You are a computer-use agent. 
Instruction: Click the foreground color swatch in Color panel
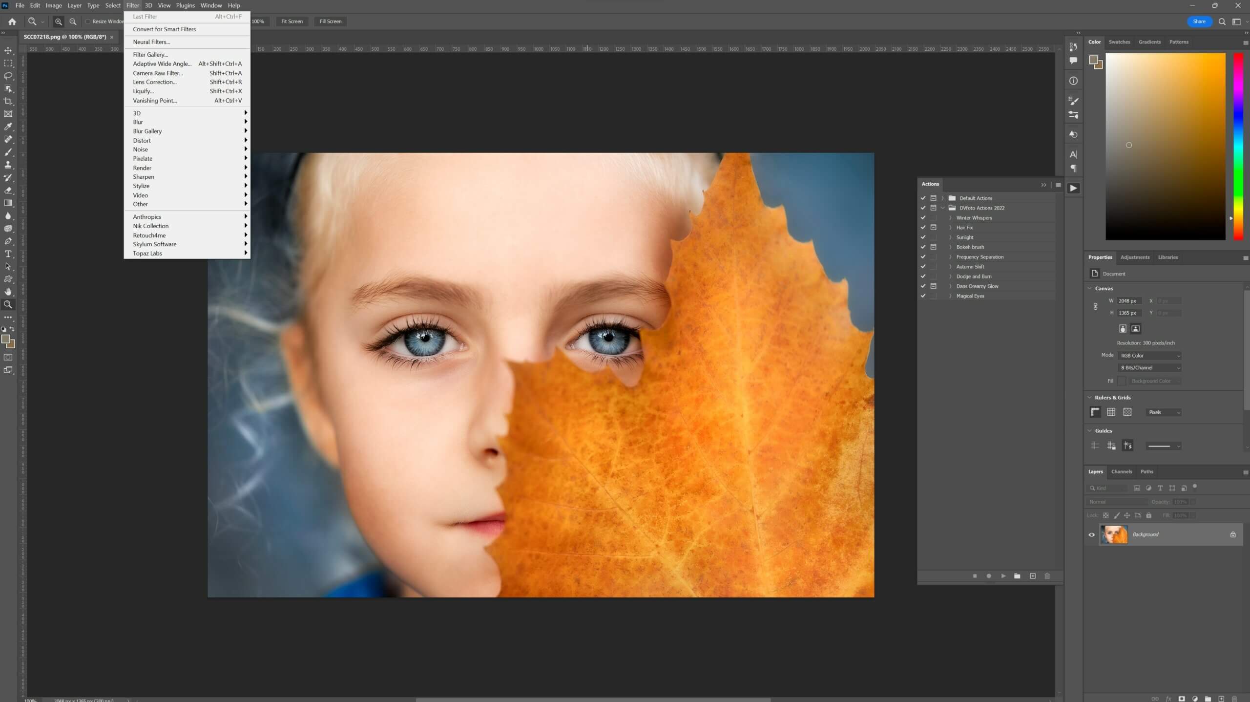[x=1093, y=60]
